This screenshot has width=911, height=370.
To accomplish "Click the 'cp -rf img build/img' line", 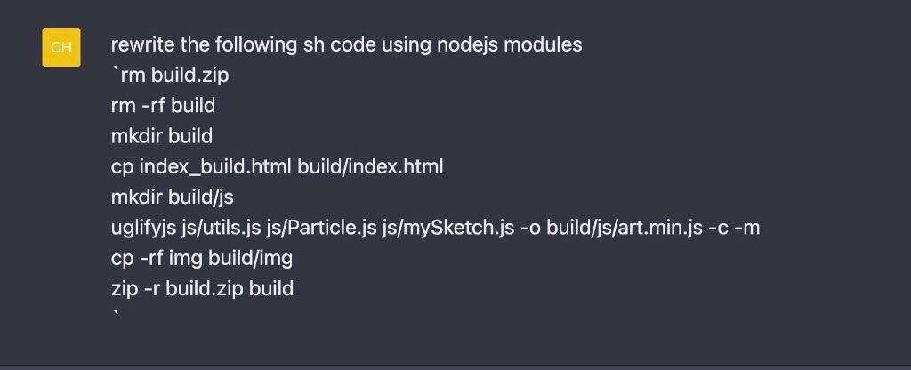I will [x=202, y=259].
